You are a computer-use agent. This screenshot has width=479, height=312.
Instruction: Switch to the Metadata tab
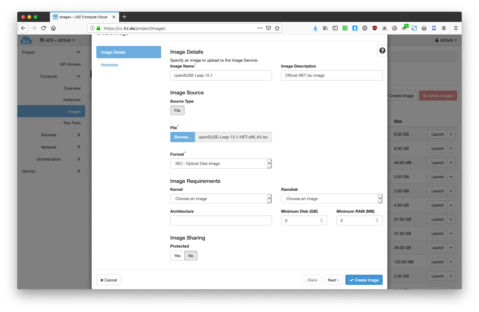[110, 65]
